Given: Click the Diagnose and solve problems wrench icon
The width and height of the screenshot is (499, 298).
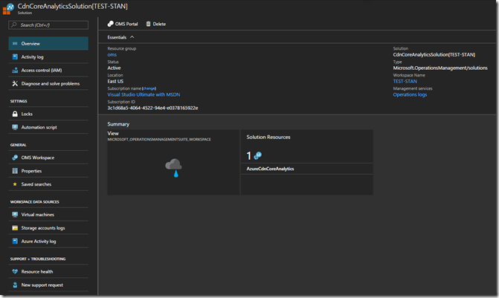Looking at the screenshot, I should [15, 83].
